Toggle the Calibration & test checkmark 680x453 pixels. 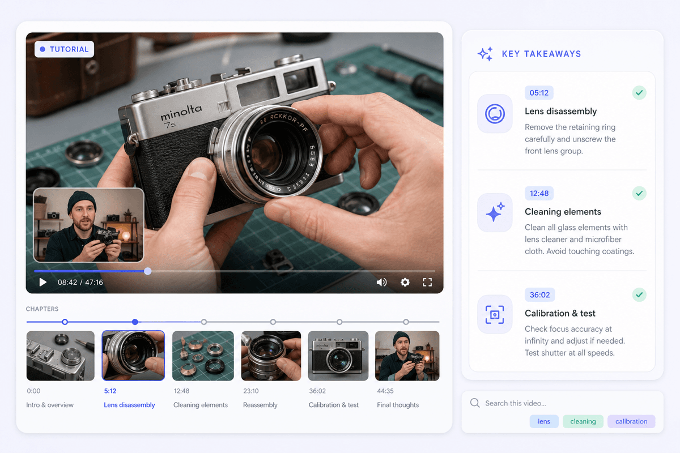tap(639, 294)
